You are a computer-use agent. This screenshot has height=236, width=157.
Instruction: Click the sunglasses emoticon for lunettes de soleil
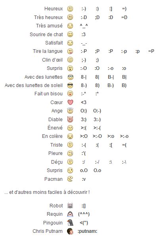pos(70,85)
